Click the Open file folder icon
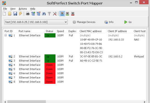150x103 pixels. pos(10,14)
